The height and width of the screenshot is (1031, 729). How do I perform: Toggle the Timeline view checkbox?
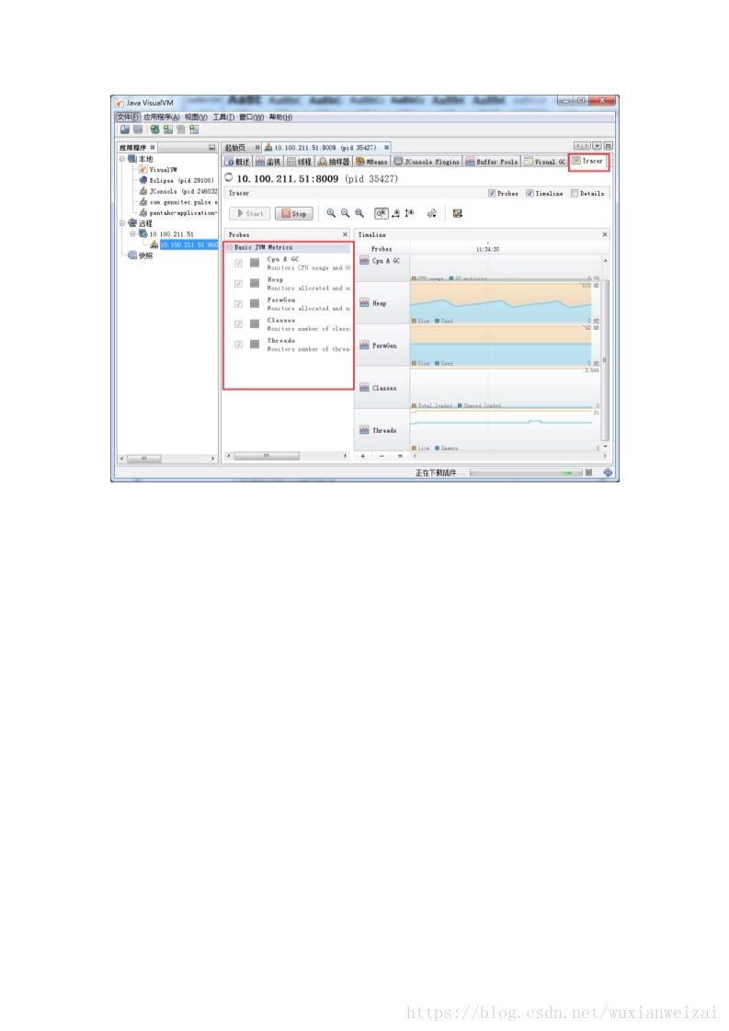tap(530, 193)
